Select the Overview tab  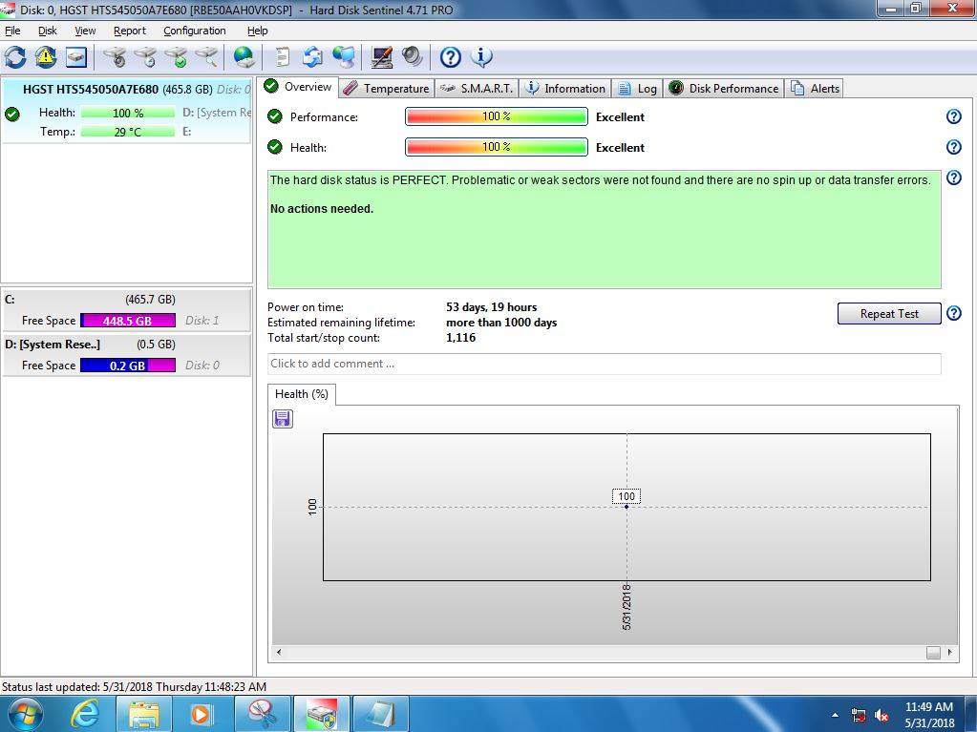pos(299,87)
